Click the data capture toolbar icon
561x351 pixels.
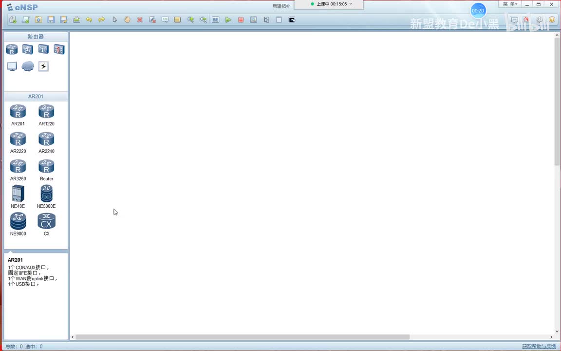[254, 19]
